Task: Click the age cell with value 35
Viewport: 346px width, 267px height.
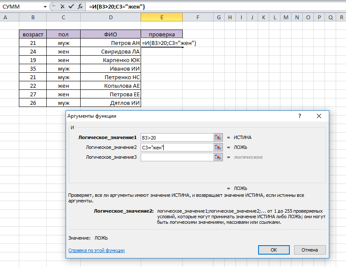Action: tap(33, 68)
